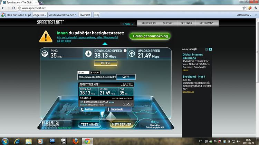Reload the Speedtest page
This screenshot has width=259, height=145.
(x=14, y=8)
